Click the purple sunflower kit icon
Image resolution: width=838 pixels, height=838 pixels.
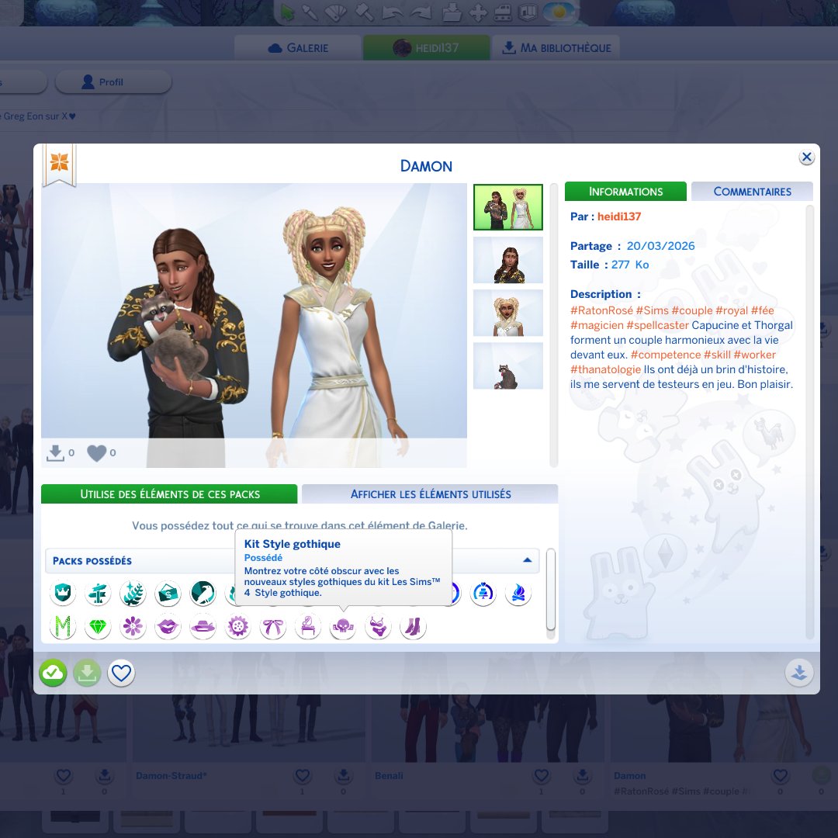(x=238, y=626)
